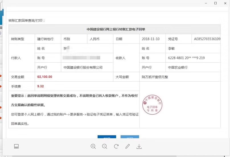The image size is (230, 157).
Task: Select the date 2018-11-10
Action: [x=151, y=39]
